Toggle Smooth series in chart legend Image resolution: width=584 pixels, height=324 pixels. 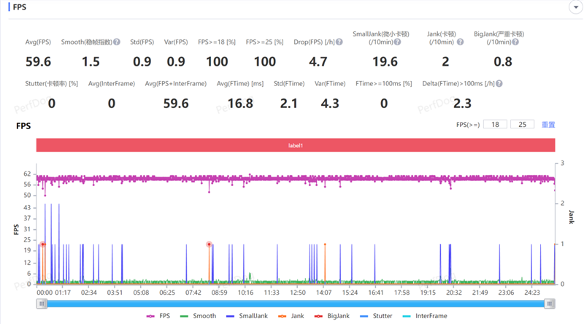click(198, 316)
